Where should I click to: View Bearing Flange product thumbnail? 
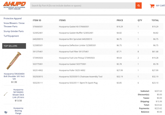click(6, 112)
